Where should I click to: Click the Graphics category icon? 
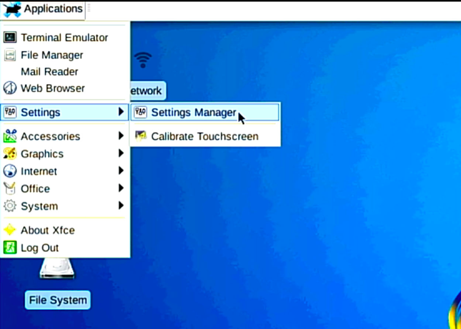tap(10, 154)
